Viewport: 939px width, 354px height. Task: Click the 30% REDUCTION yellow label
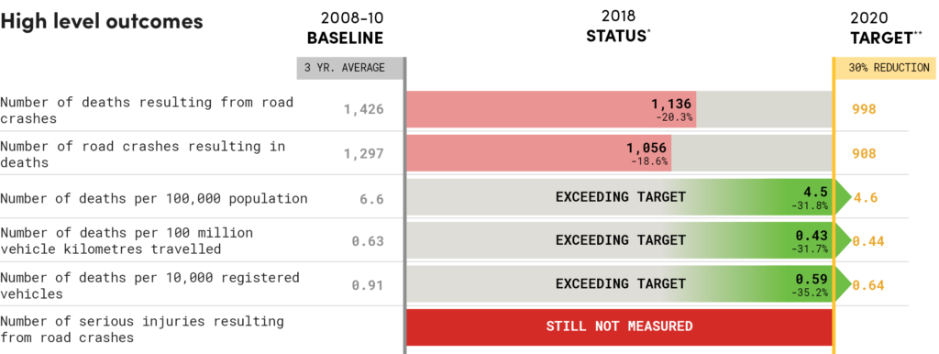pyautogui.click(x=885, y=68)
